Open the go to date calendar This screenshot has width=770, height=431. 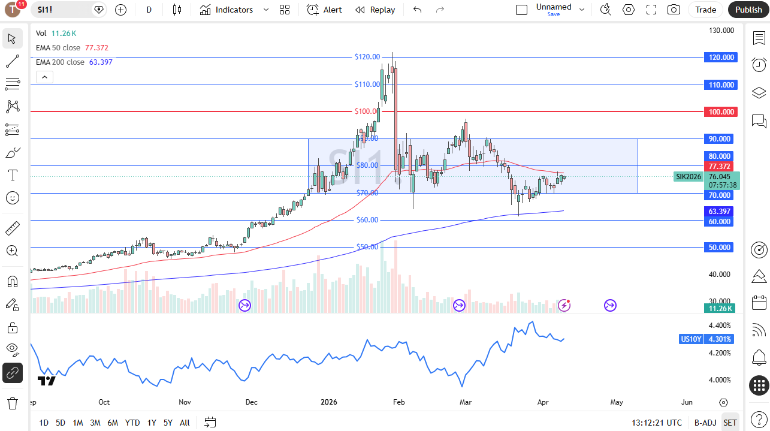click(210, 423)
